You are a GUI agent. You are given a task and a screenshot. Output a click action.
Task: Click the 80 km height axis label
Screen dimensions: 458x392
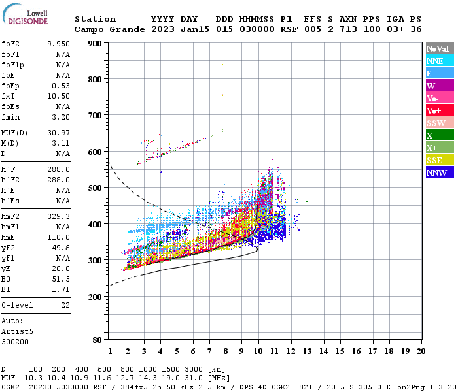point(97,340)
